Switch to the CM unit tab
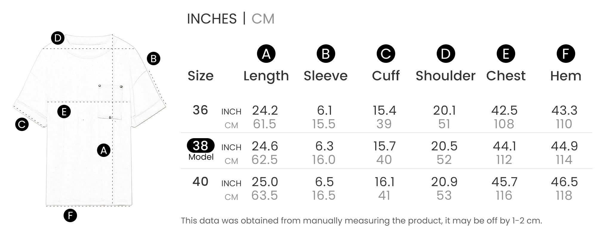 pyautogui.click(x=263, y=19)
